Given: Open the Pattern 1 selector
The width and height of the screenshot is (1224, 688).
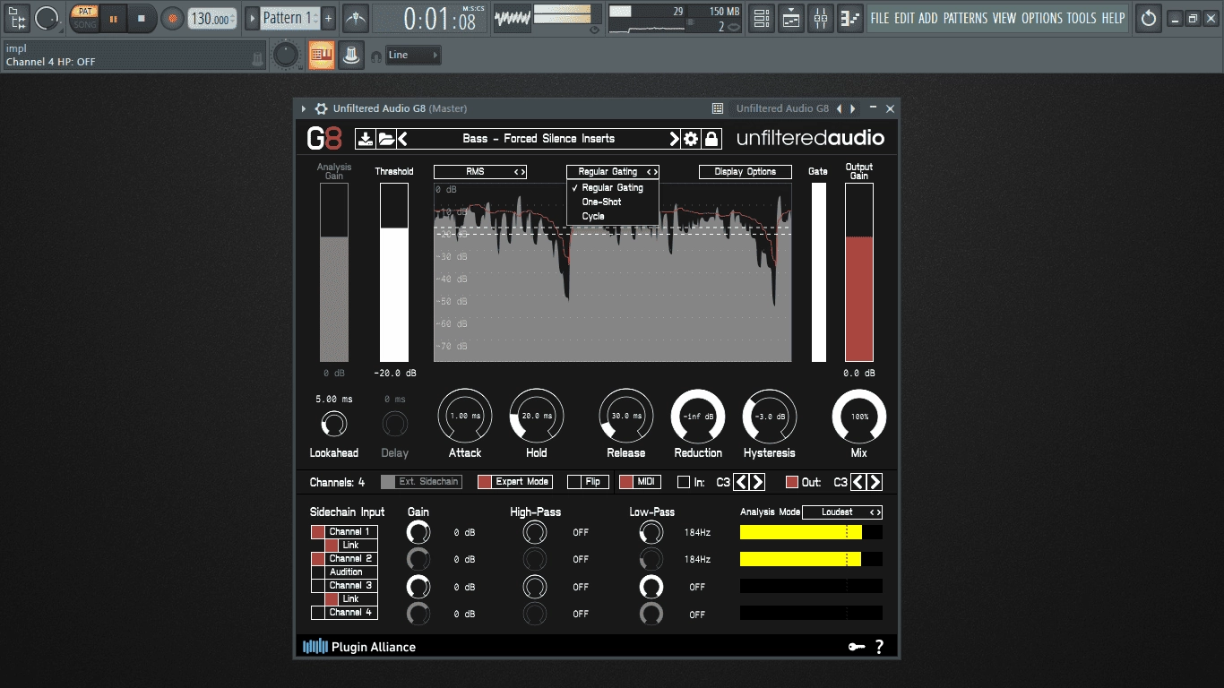Looking at the screenshot, I should tap(290, 18).
